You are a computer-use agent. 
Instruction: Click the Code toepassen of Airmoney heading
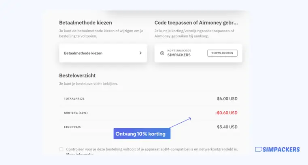coord(196,23)
